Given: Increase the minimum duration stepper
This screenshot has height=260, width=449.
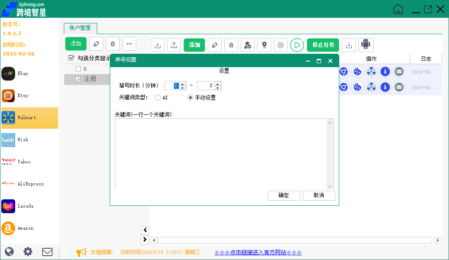Looking at the screenshot, I should pyautogui.click(x=182, y=84).
